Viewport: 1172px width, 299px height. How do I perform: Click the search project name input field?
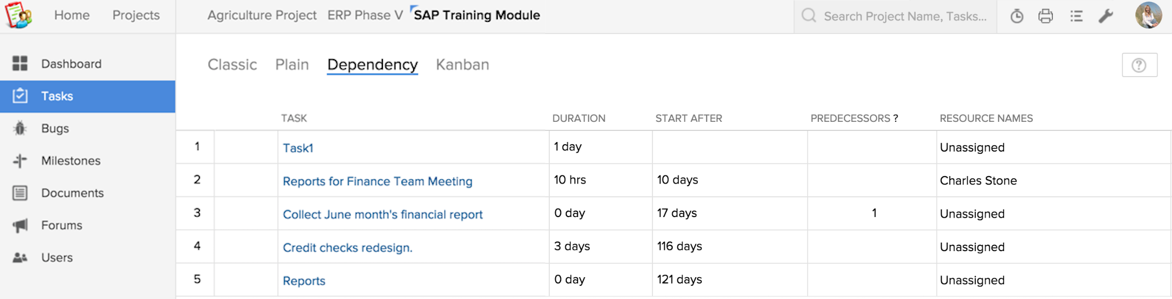click(905, 16)
